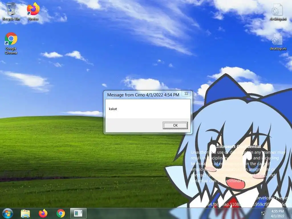The image size is (292, 219).
Task: Launch Firefox from the desktop shortcut
Action: tap(33, 11)
